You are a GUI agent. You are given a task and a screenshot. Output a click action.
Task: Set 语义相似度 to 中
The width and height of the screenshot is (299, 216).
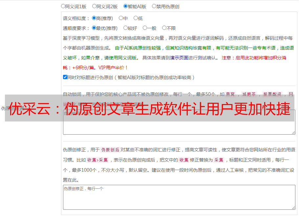pos(121,18)
